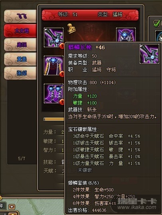The width and height of the screenshot is (162, 215).
Task: Click the 5/7 hero count label
Action: (x=22, y=159)
